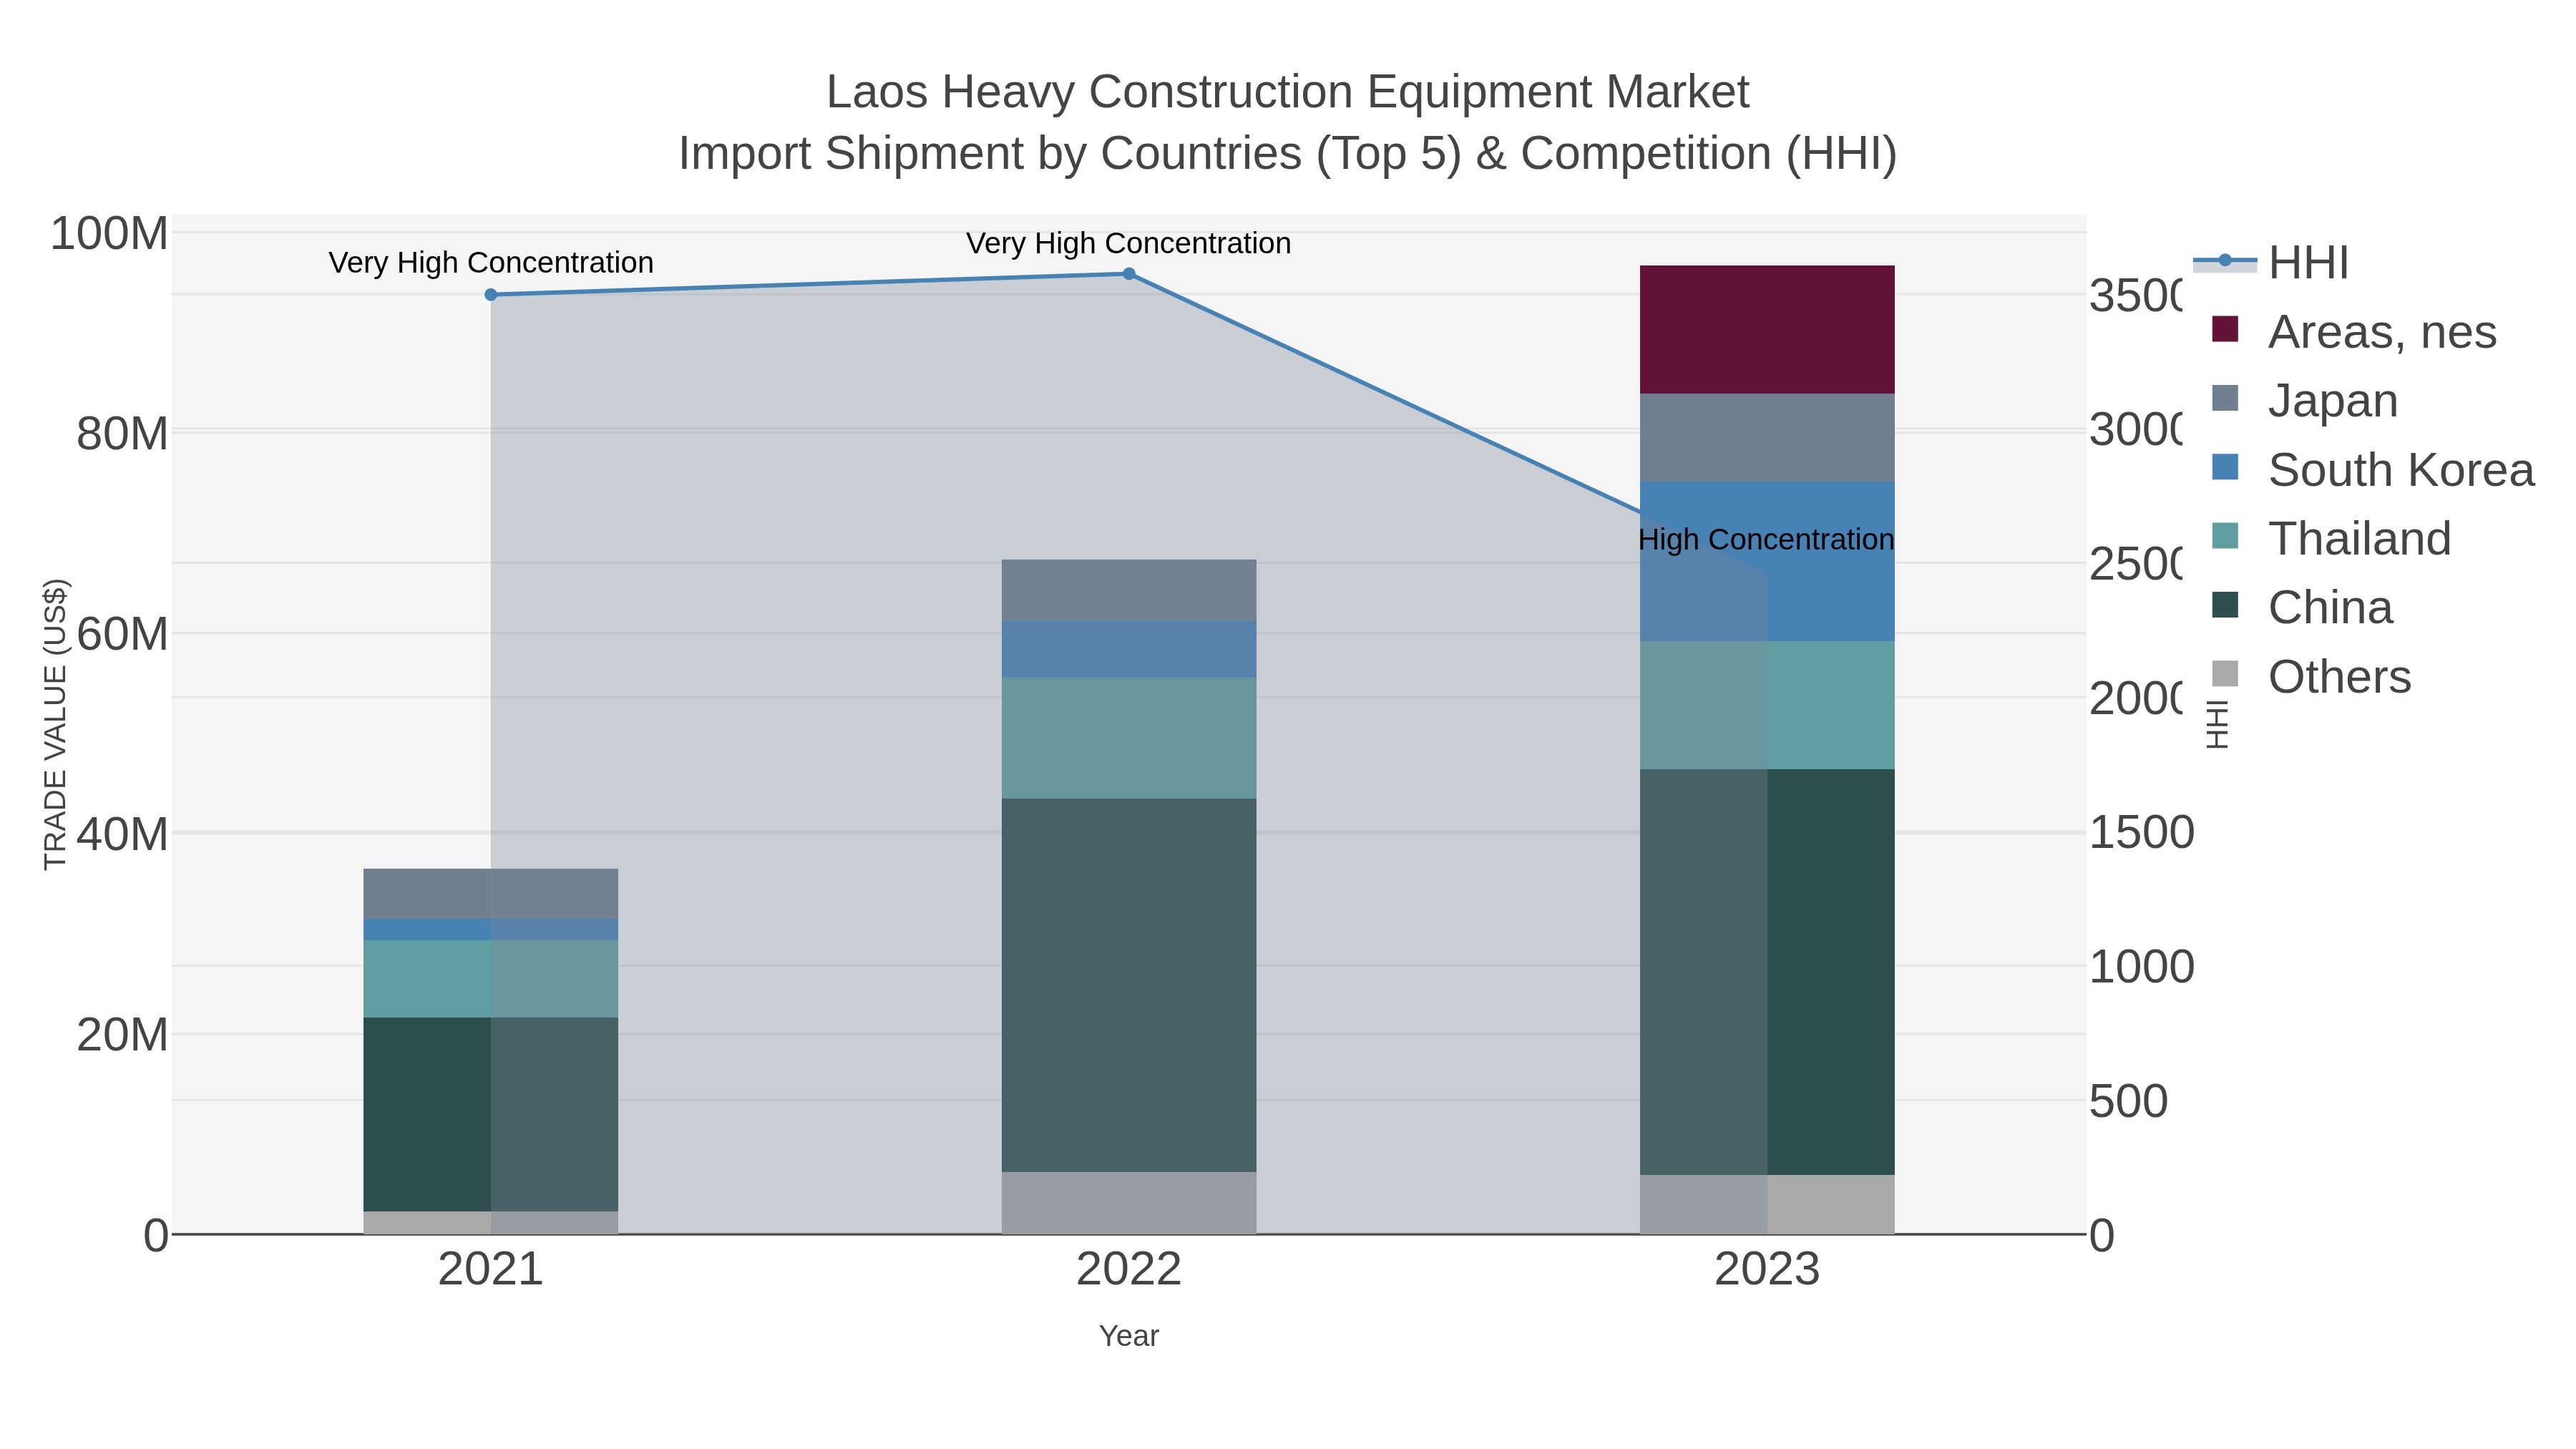This screenshot has width=2576, height=1449.
Task: Click the 2021 x-axis label
Action: coord(491,1270)
